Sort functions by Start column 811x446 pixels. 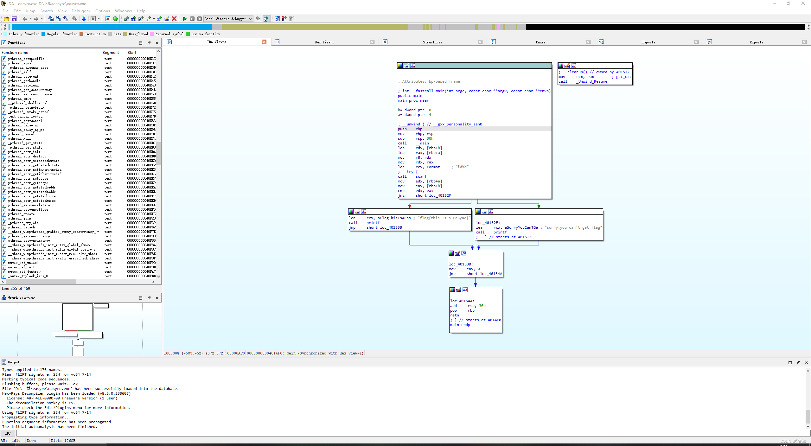(141, 53)
